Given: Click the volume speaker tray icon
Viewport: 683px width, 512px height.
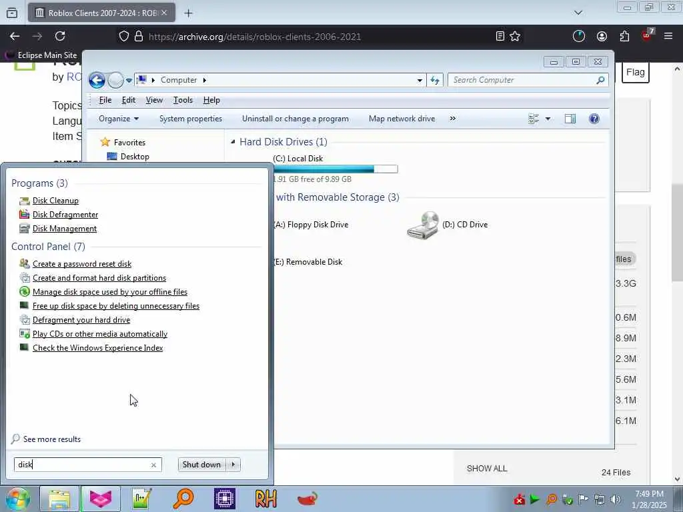Looking at the screenshot, I should [x=616, y=499].
